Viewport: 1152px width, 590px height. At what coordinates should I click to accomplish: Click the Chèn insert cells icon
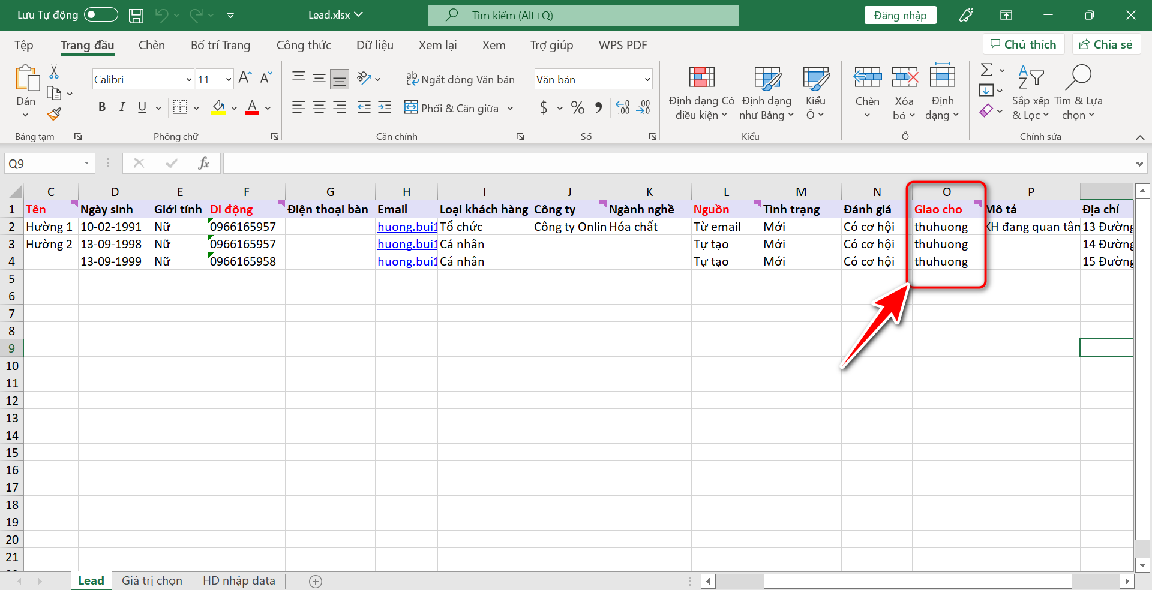(x=867, y=78)
